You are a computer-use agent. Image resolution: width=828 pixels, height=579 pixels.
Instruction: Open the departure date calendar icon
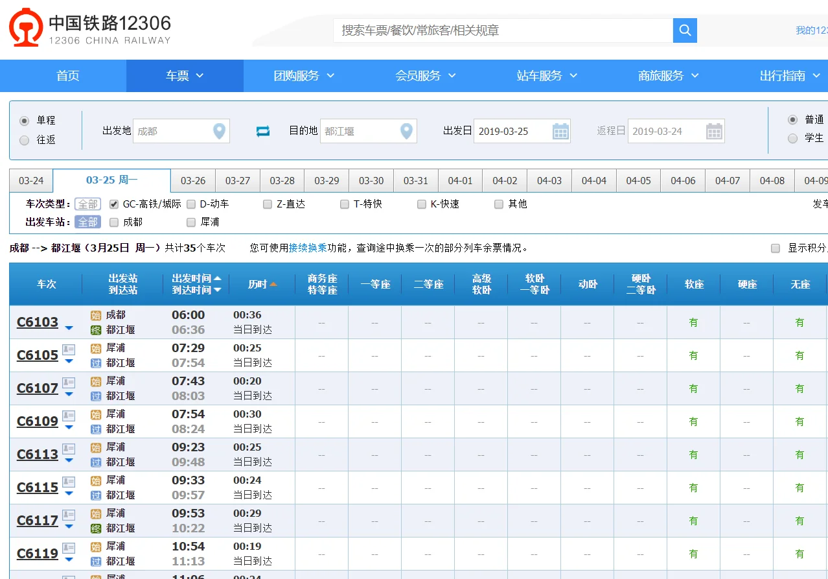click(x=561, y=131)
